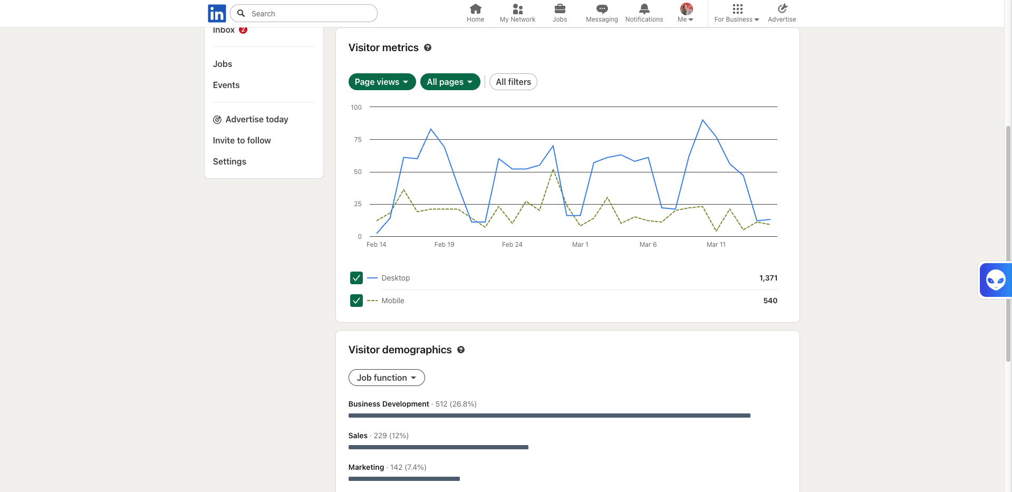Uncheck the Desktop series checkbox

click(x=356, y=278)
